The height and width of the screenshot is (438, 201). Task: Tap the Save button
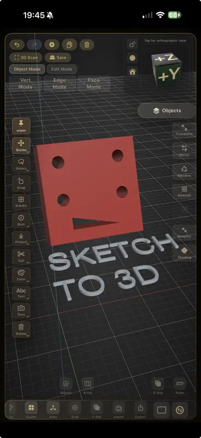(58, 57)
